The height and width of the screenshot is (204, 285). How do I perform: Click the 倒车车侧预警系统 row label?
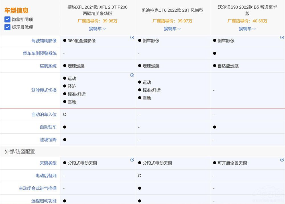(x=40, y=53)
